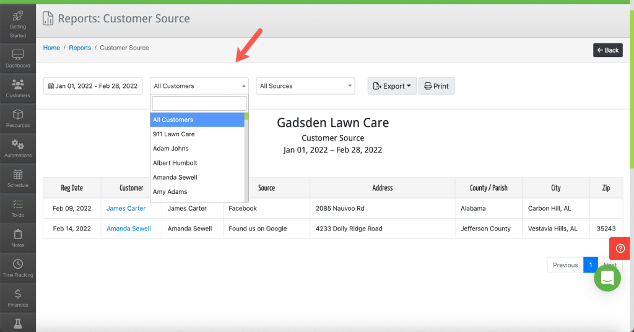The width and height of the screenshot is (634, 332).
Task: Select 911 Lawn Care from list
Action: click(198, 134)
